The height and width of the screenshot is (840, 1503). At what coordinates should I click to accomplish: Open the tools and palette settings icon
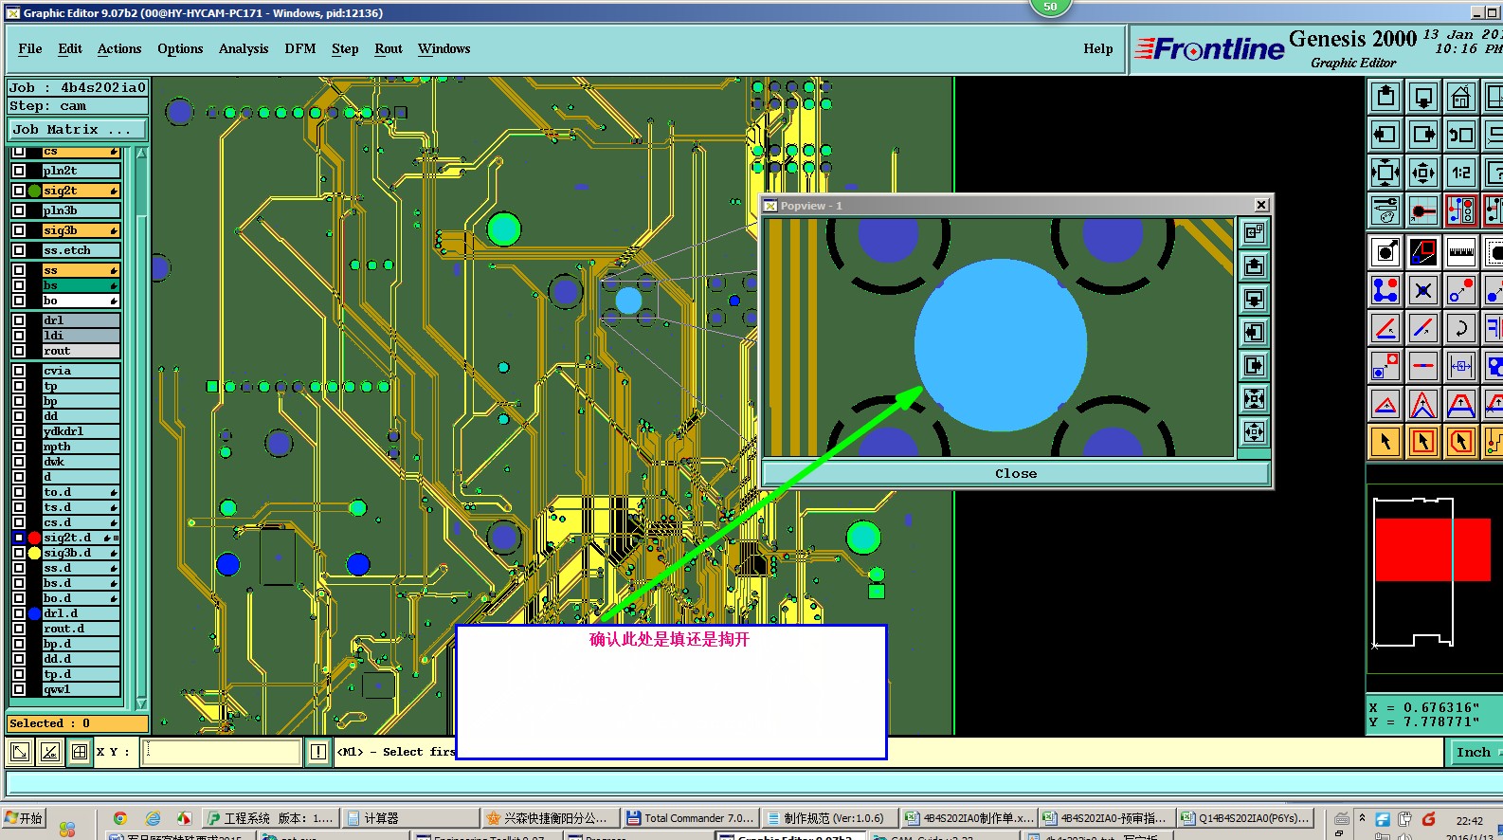[x=1385, y=210]
